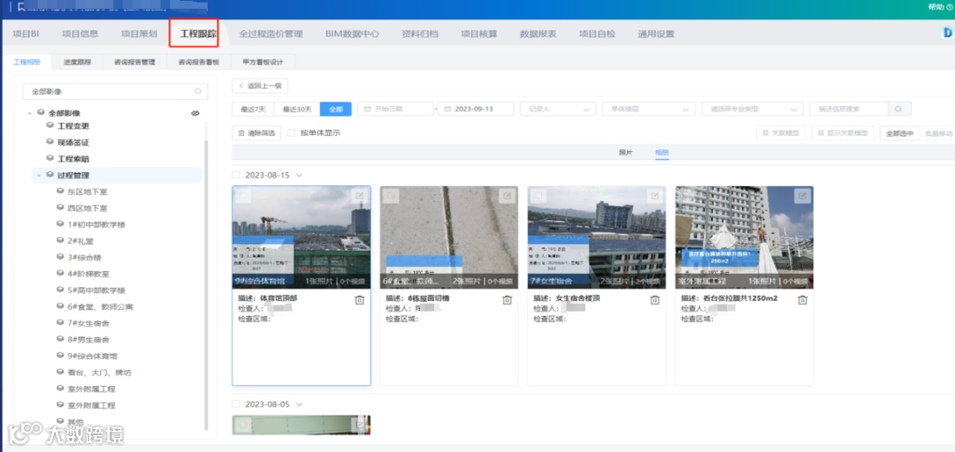955x452 pixels.
Task: Click edit icon on 6栋屋面切槽 thumbnail
Action: click(x=507, y=196)
